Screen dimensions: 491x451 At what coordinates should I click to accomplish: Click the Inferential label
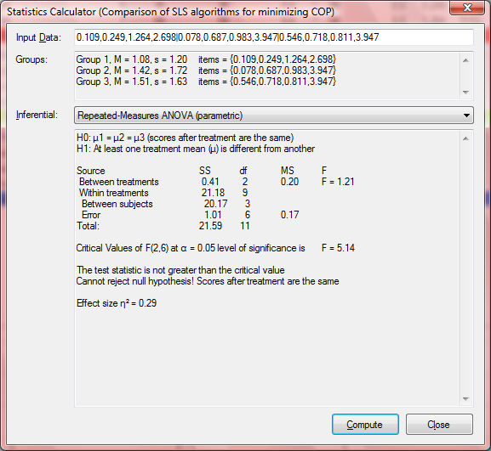[37, 115]
